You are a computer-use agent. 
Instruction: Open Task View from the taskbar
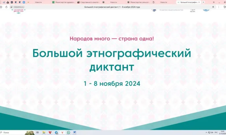coord(38,132)
